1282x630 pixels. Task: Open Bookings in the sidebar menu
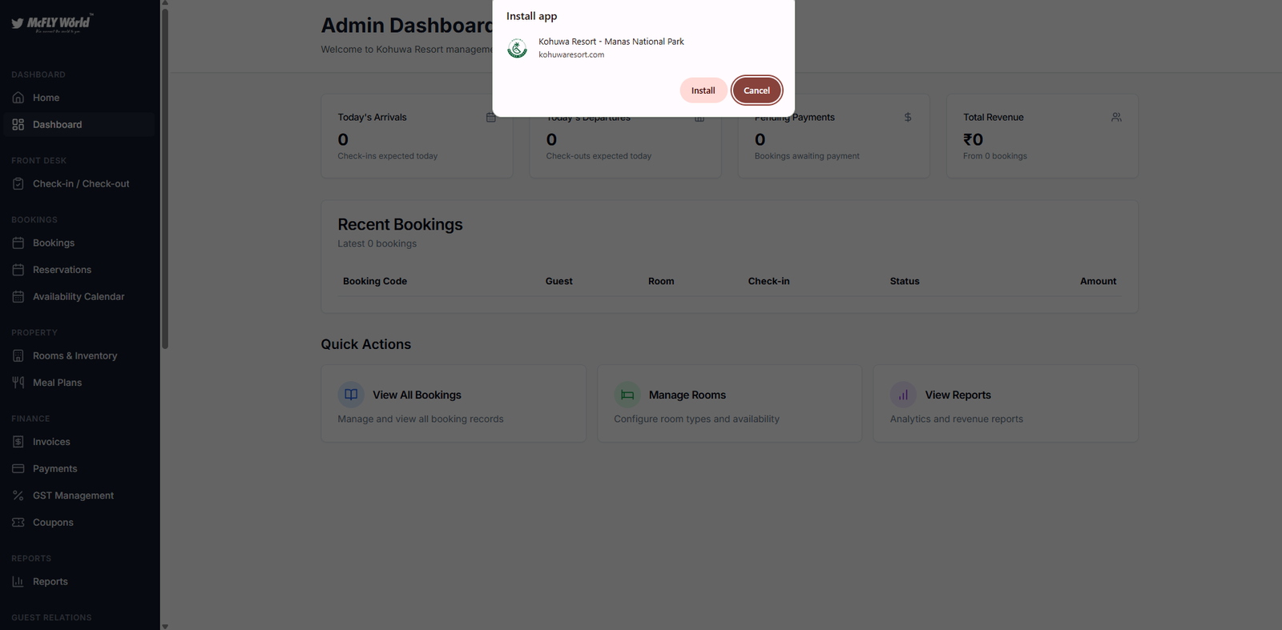click(79, 243)
